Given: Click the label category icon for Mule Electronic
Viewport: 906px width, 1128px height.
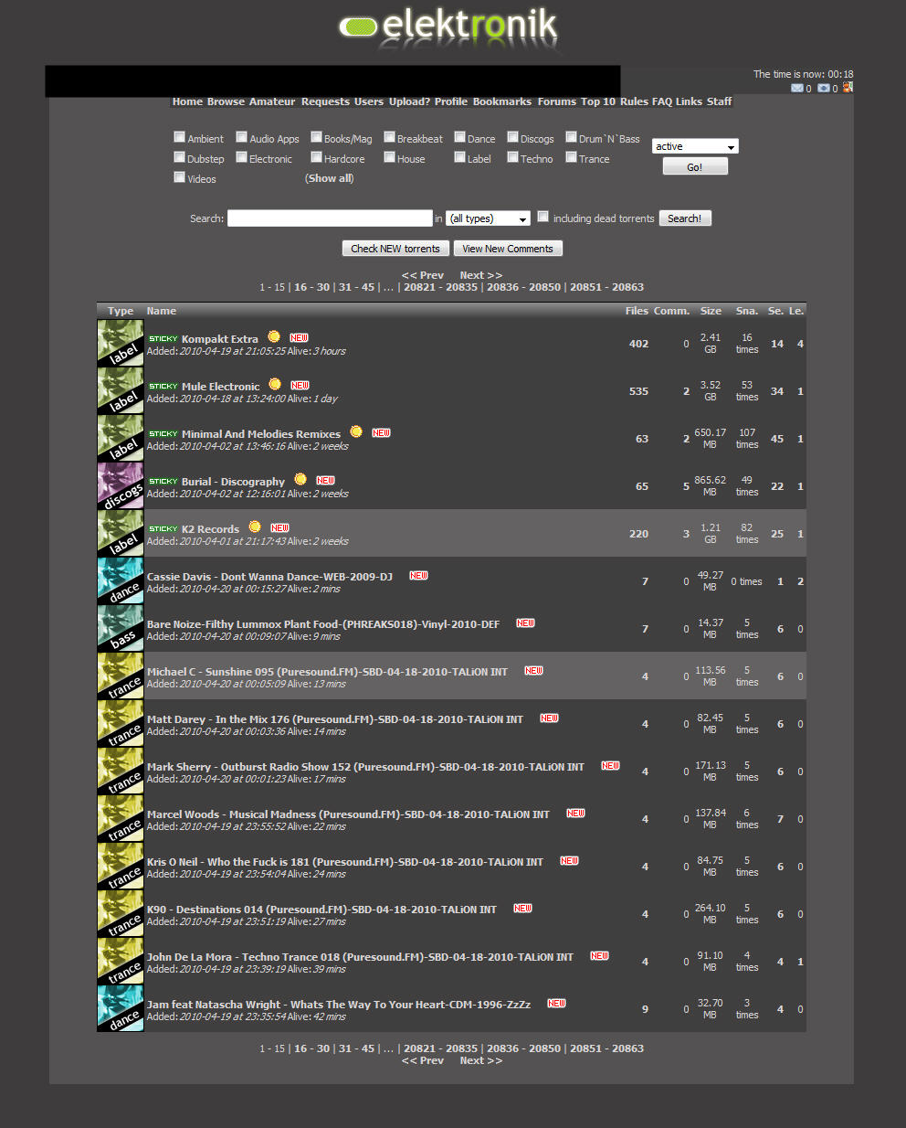Looking at the screenshot, I should tap(121, 391).
